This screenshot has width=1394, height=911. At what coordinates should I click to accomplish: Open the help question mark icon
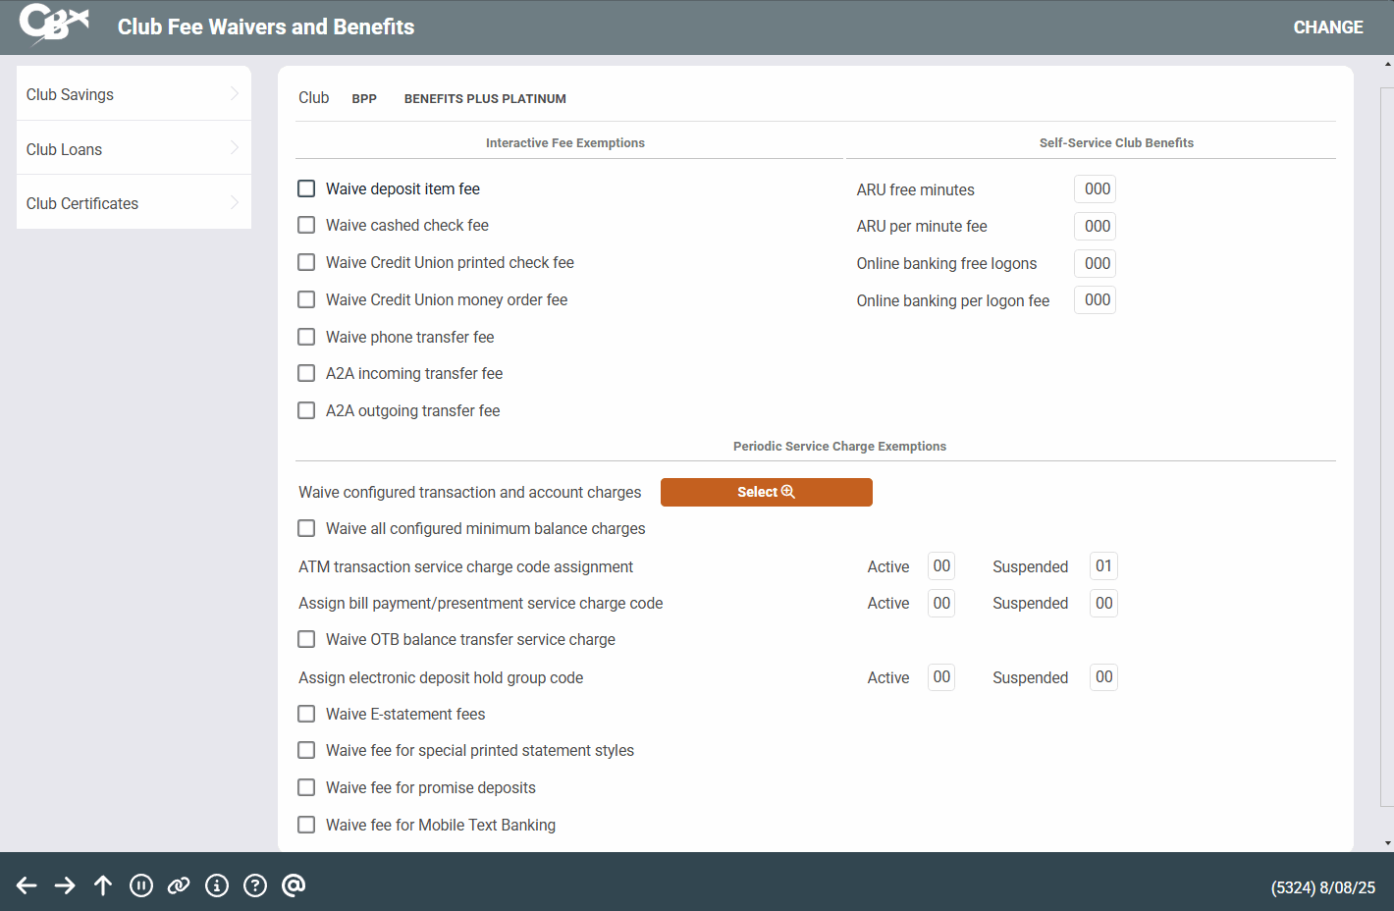pos(255,885)
